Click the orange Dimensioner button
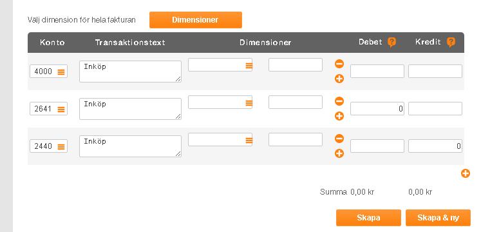This screenshot has width=481, height=232. tap(196, 20)
